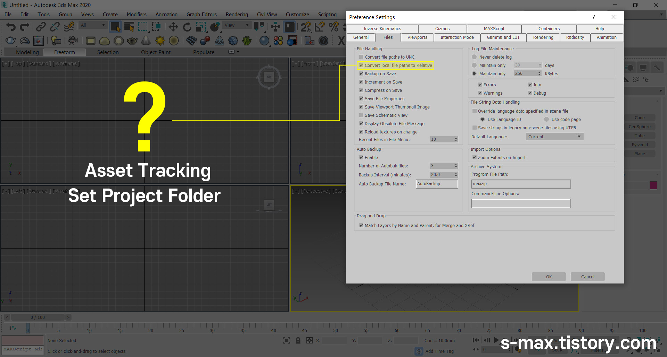The height and width of the screenshot is (357, 667).
Task: Switch to the Viewports preferences tab
Action: [x=417, y=37]
